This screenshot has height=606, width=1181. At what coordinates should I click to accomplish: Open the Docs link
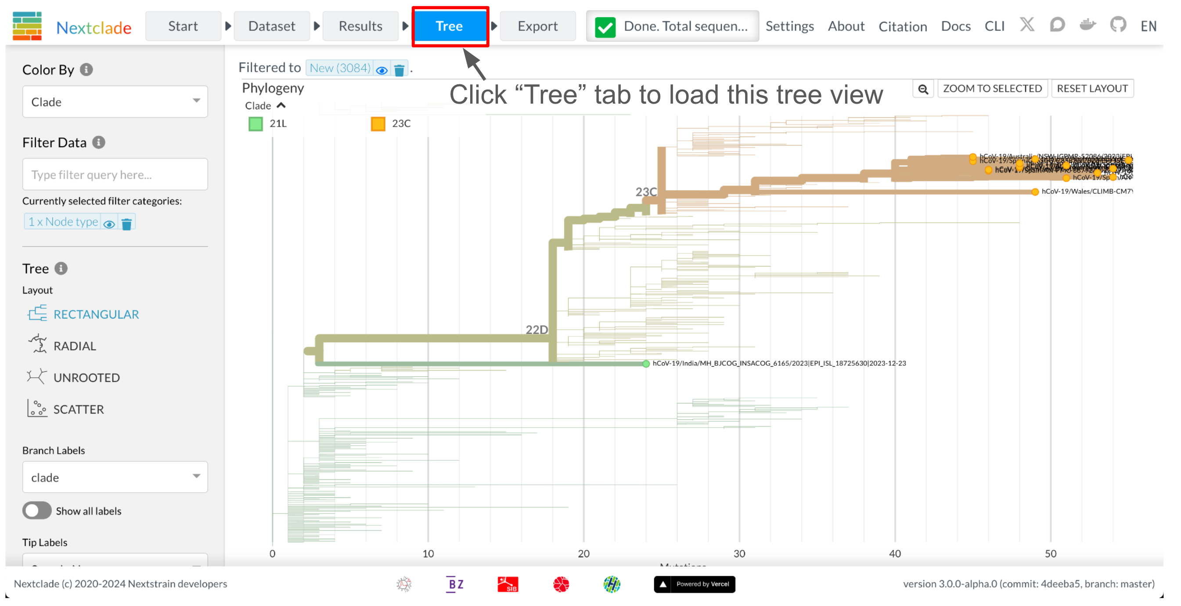956,25
